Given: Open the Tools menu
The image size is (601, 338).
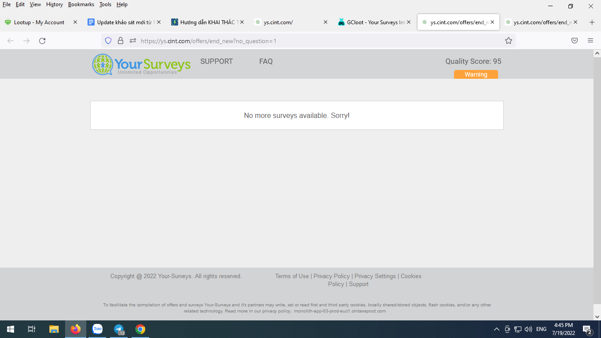Looking at the screenshot, I should coord(106,4).
